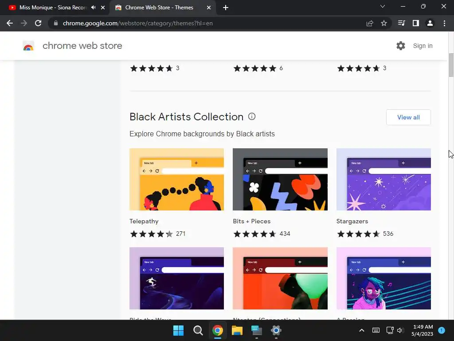Open the A Passion headphones theme thumbnail
The height and width of the screenshot is (341, 454).
tap(384, 278)
